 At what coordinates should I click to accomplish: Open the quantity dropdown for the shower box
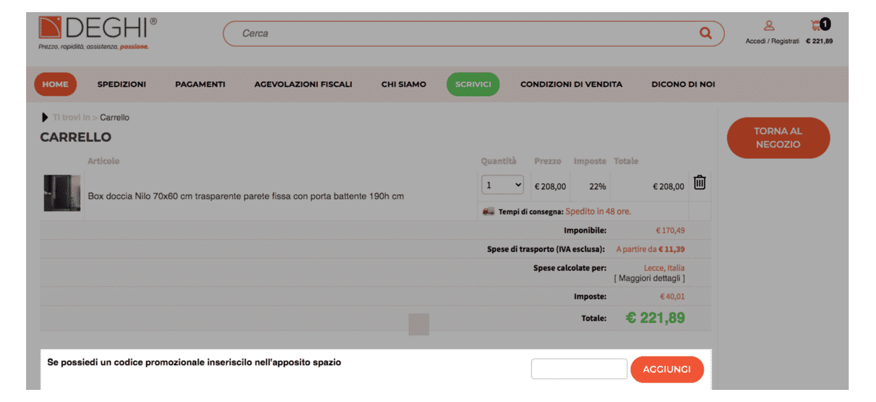[x=502, y=184]
